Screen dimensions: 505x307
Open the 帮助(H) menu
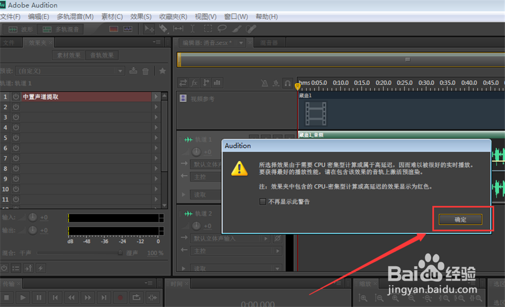[x=267, y=17]
